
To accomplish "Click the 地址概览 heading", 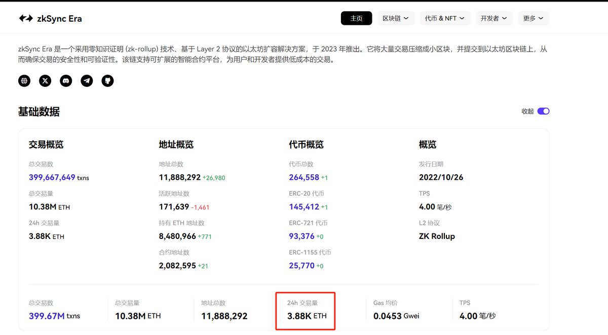I will click(176, 145).
